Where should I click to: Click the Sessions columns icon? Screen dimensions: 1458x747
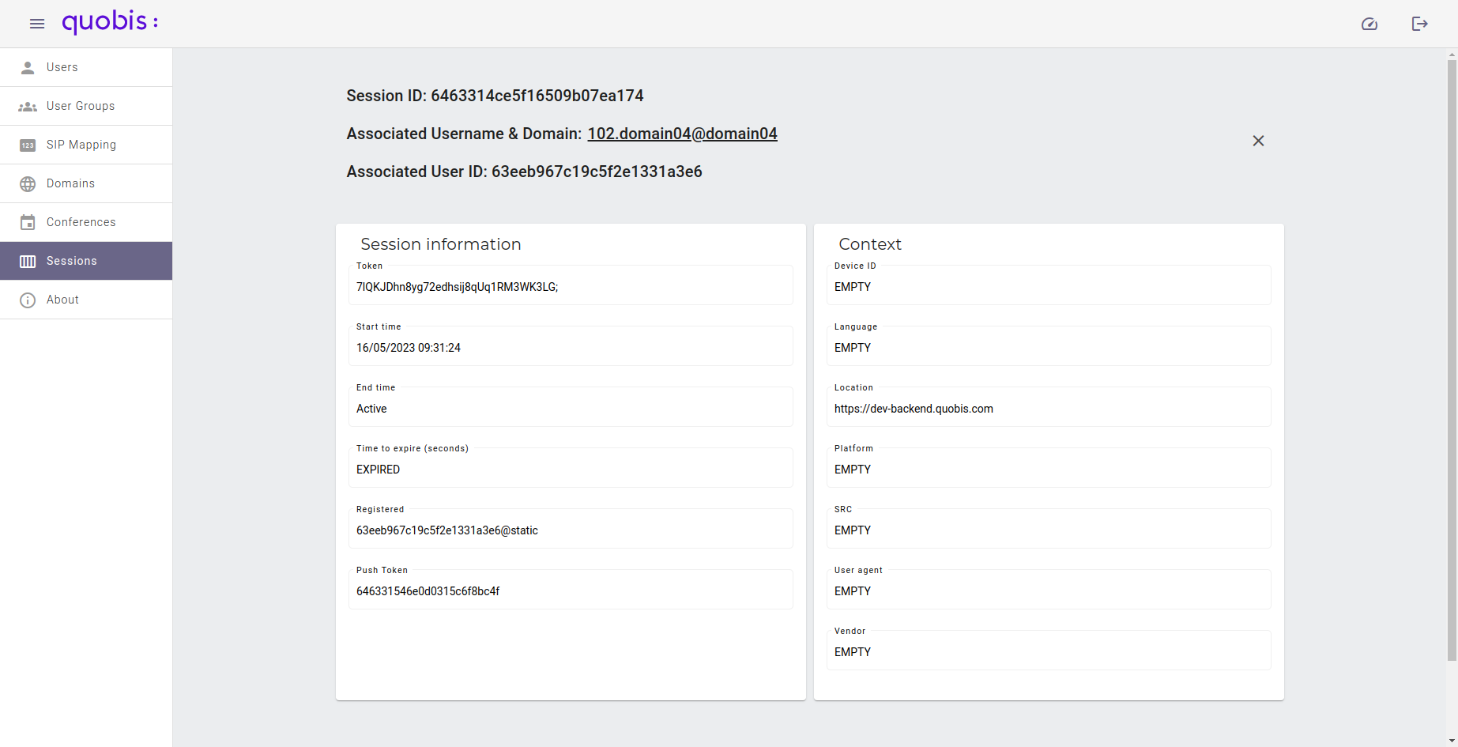click(28, 261)
